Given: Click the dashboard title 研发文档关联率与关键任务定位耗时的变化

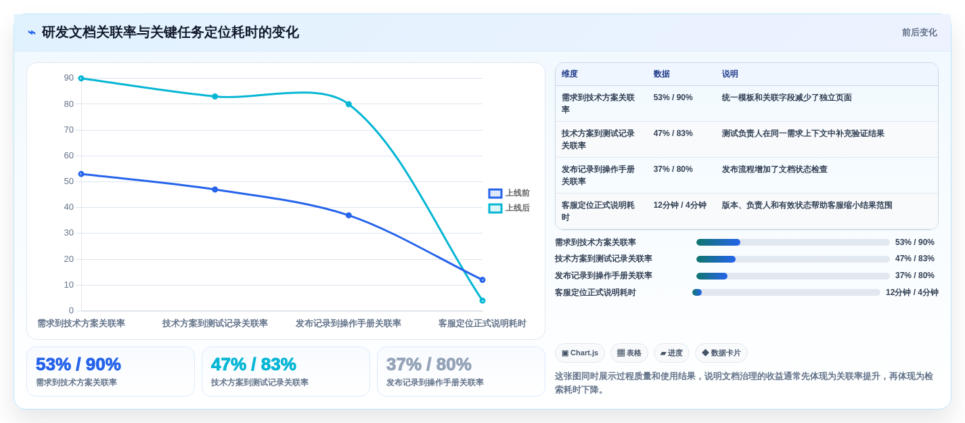Looking at the screenshot, I should (171, 32).
